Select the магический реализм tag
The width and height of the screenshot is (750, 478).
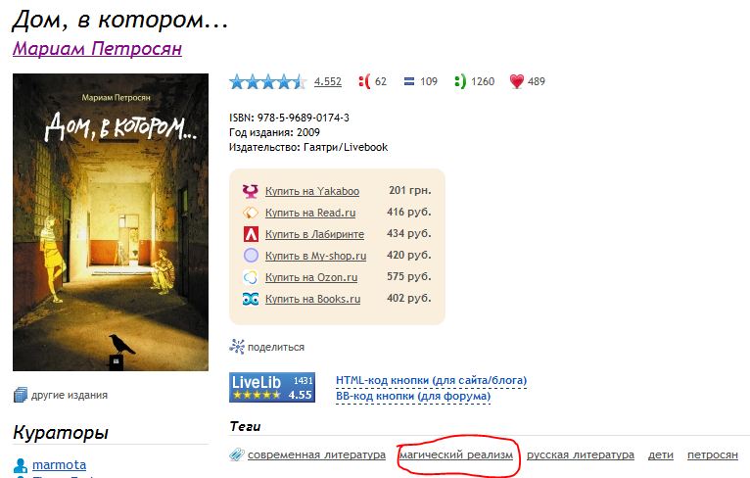(456, 454)
